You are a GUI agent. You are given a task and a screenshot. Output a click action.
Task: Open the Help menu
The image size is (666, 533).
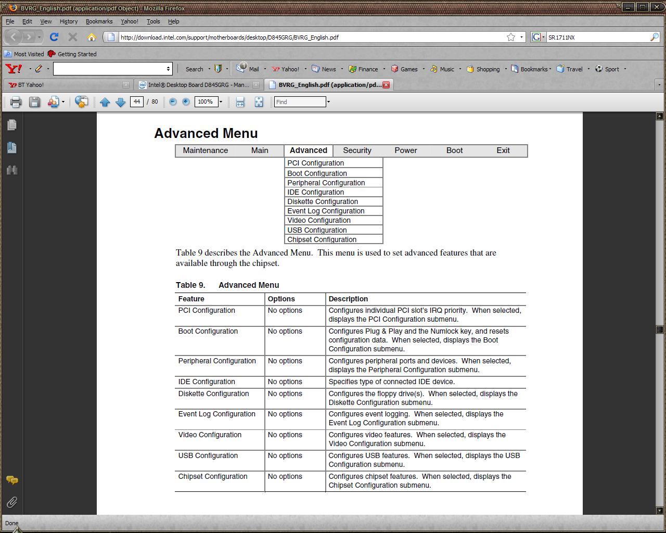(x=173, y=21)
